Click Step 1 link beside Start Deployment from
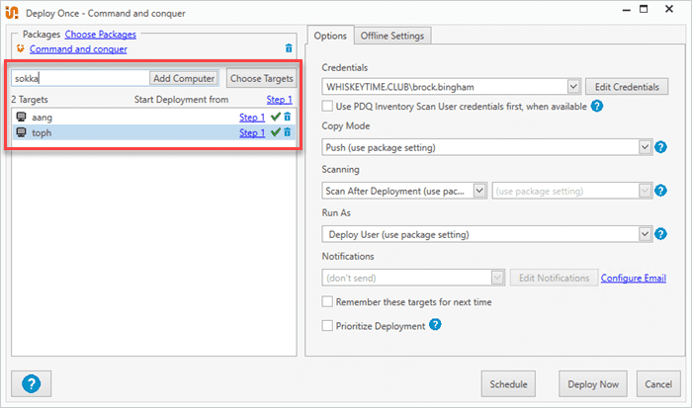 tap(280, 100)
